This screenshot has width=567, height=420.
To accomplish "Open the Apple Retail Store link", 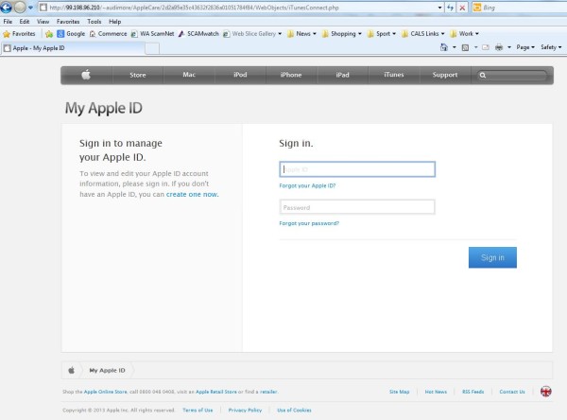I will pos(216,392).
